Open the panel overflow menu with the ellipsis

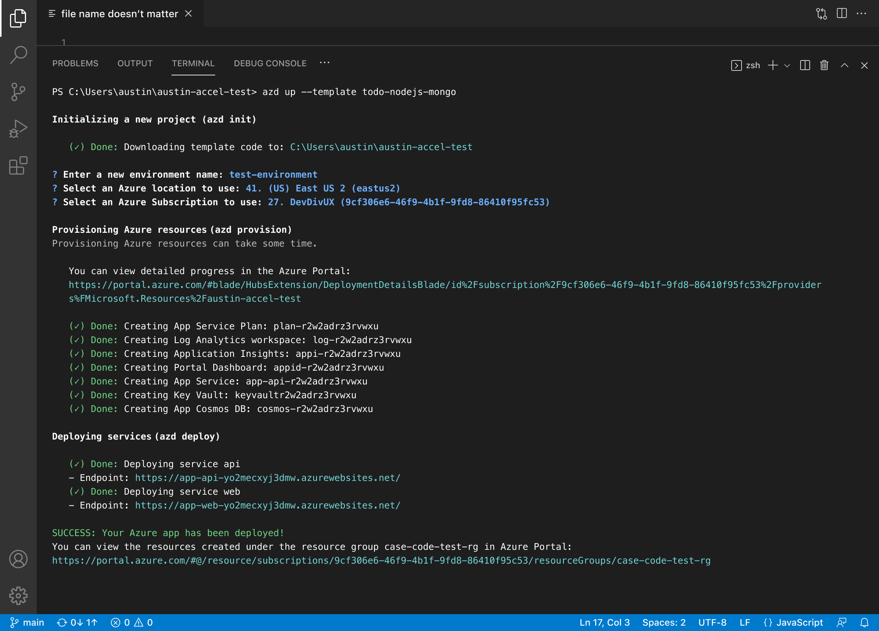pos(325,63)
